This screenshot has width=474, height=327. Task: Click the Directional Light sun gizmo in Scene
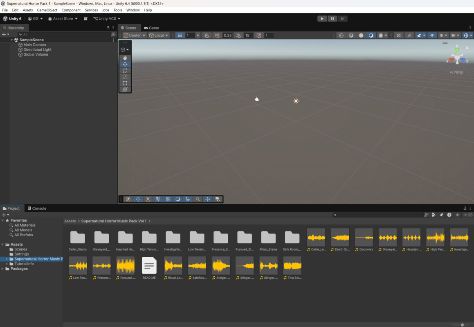(x=296, y=101)
